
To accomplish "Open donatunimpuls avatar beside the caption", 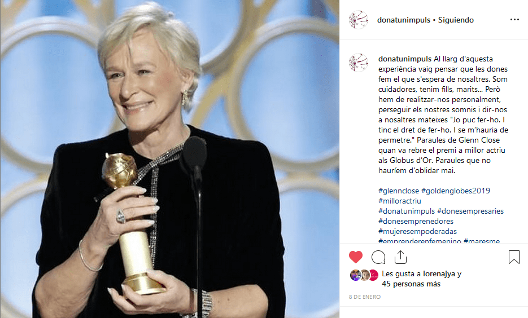I will tap(358, 63).
